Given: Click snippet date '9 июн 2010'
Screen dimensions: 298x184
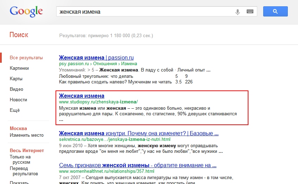Looking at the screenshot, I should click(71, 146).
